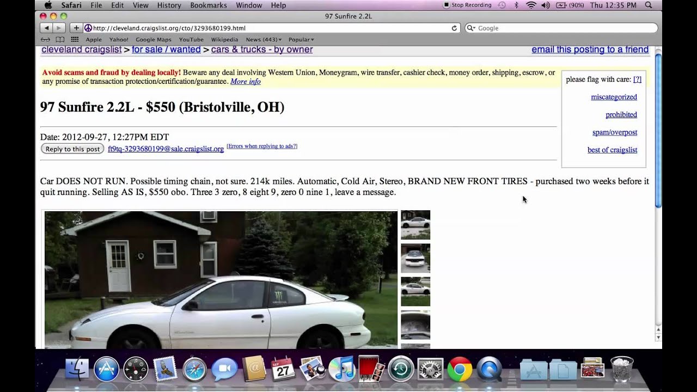697x392 pixels.
Task: Nominate for best of craigslist
Action: pos(612,150)
